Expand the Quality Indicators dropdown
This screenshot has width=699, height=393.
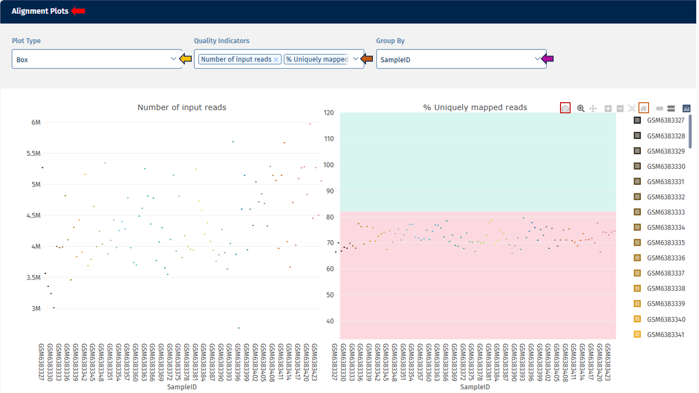click(355, 59)
